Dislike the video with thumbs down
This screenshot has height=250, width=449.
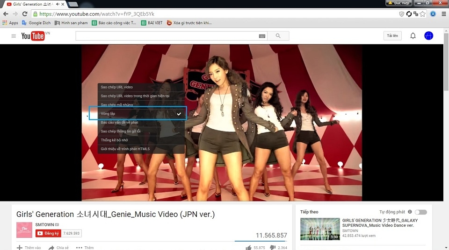(273, 247)
